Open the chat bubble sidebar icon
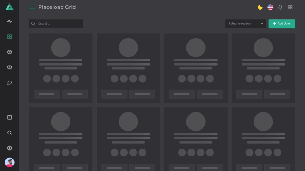305x171 pixels. [10, 83]
